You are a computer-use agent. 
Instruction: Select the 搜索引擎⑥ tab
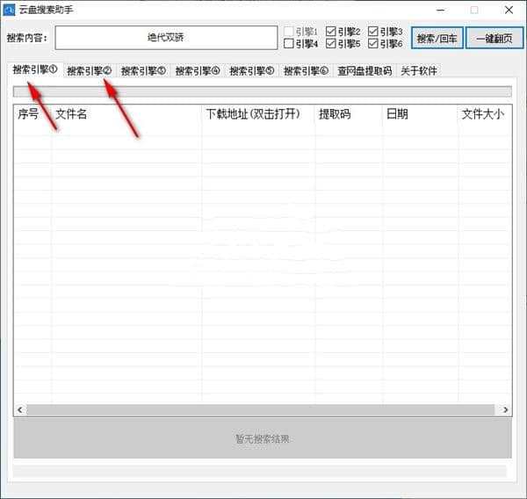coord(306,70)
